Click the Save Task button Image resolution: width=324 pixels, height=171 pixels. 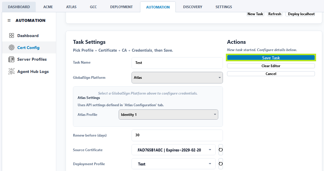pos(271,58)
